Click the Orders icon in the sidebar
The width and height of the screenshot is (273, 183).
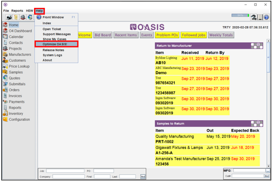click(x=5, y=90)
